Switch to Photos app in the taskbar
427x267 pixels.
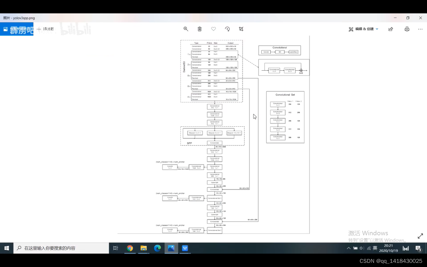pos(171,248)
